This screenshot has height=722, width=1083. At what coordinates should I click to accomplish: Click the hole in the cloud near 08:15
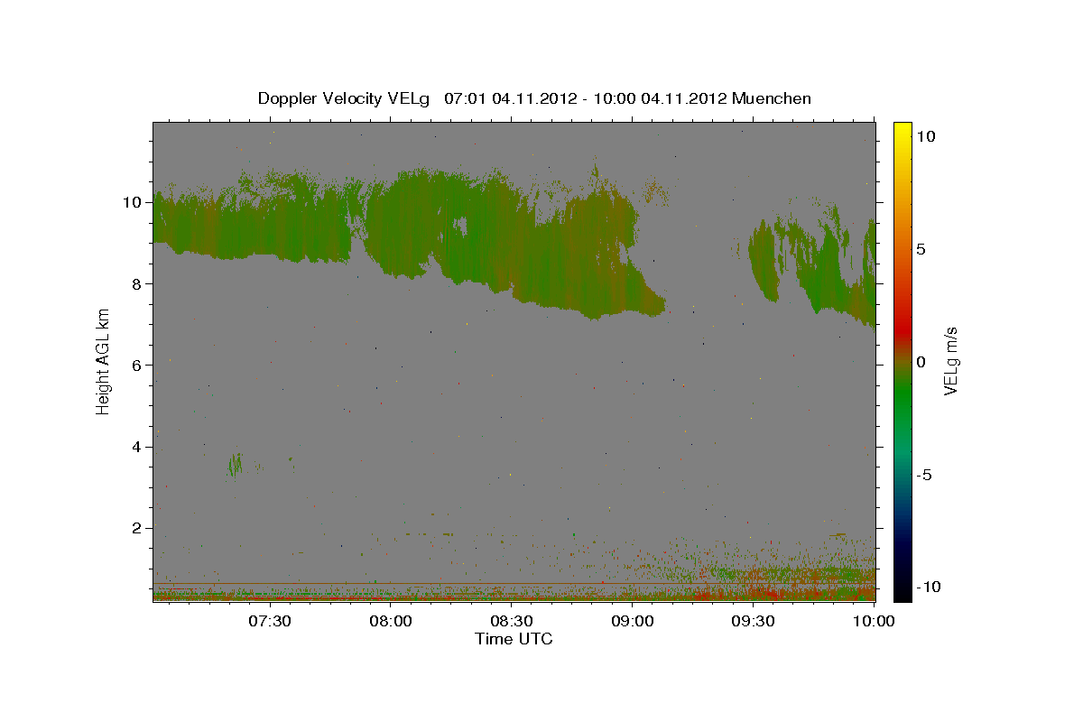(462, 226)
